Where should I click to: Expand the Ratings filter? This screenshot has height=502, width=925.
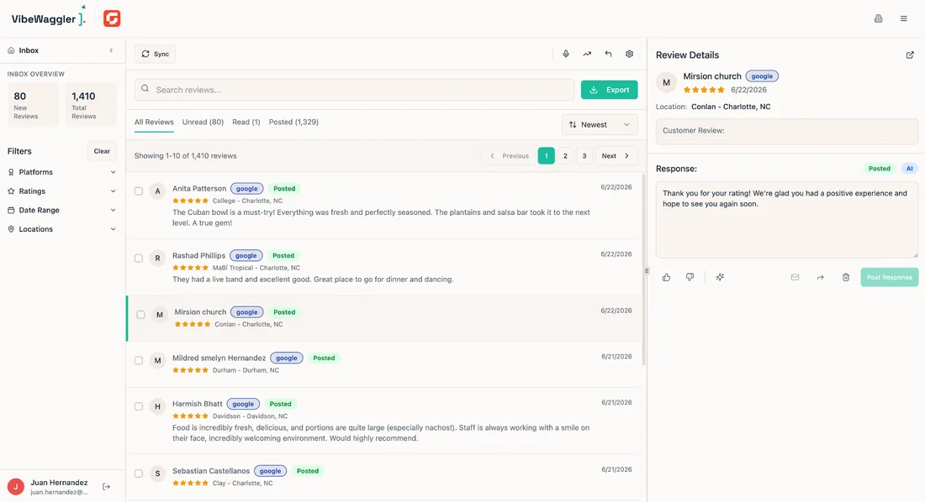coord(62,191)
